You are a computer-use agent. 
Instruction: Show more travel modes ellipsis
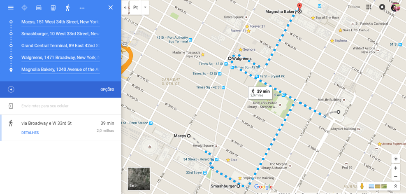[82, 8]
